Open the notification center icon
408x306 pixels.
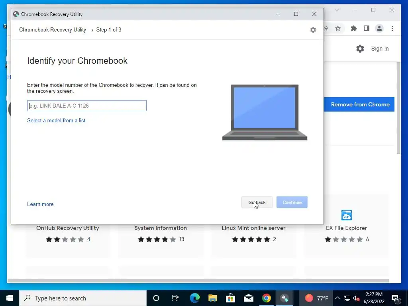point(395,298)
